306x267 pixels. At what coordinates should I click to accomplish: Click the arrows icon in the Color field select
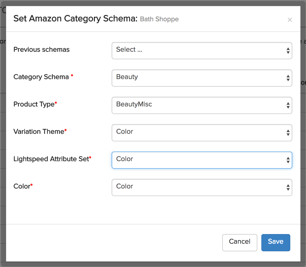(288, 187)
